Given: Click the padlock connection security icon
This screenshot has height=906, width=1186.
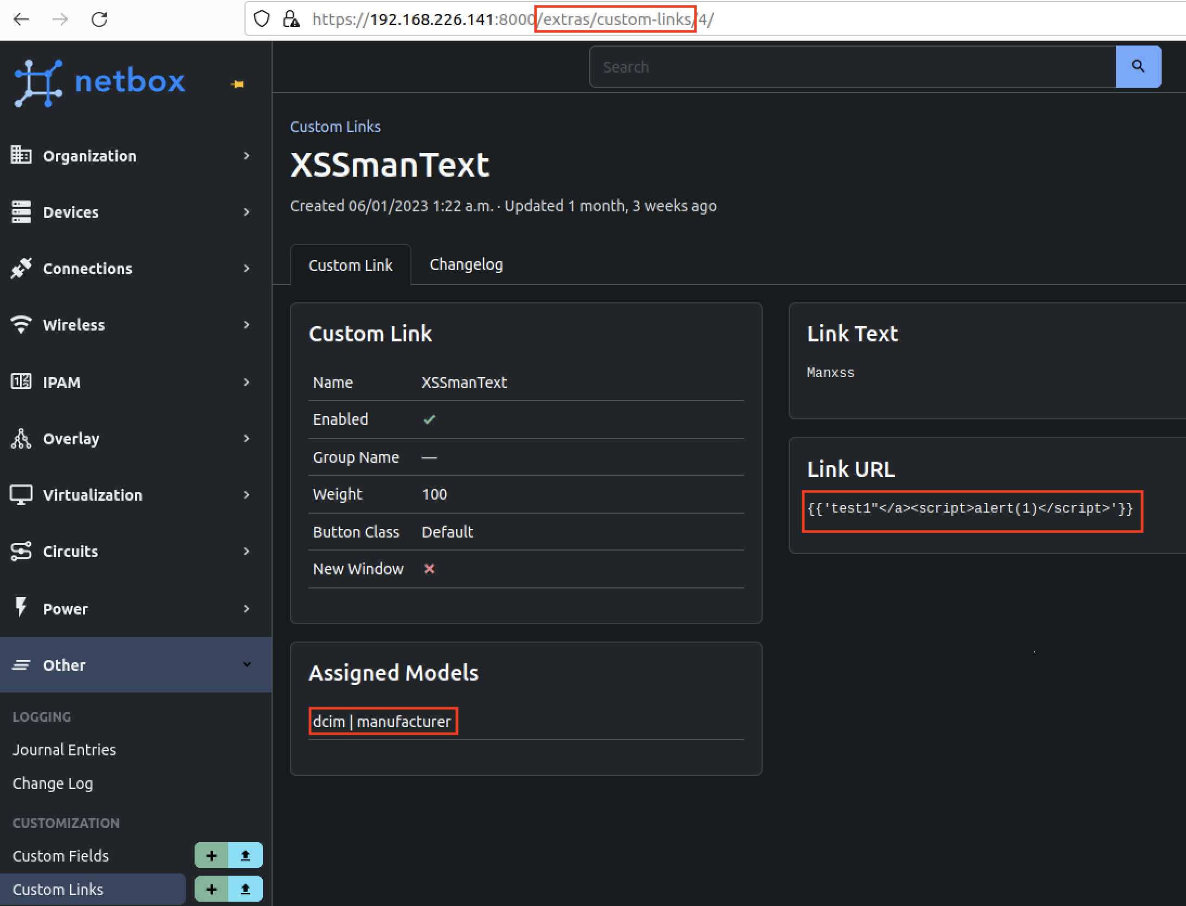Looking at the screenshot, I should 291,20.
